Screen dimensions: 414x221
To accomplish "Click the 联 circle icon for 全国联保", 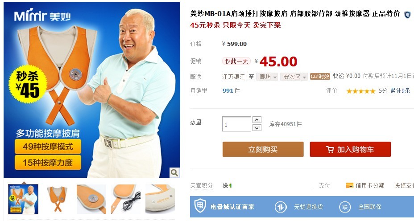I will point(345,207).
